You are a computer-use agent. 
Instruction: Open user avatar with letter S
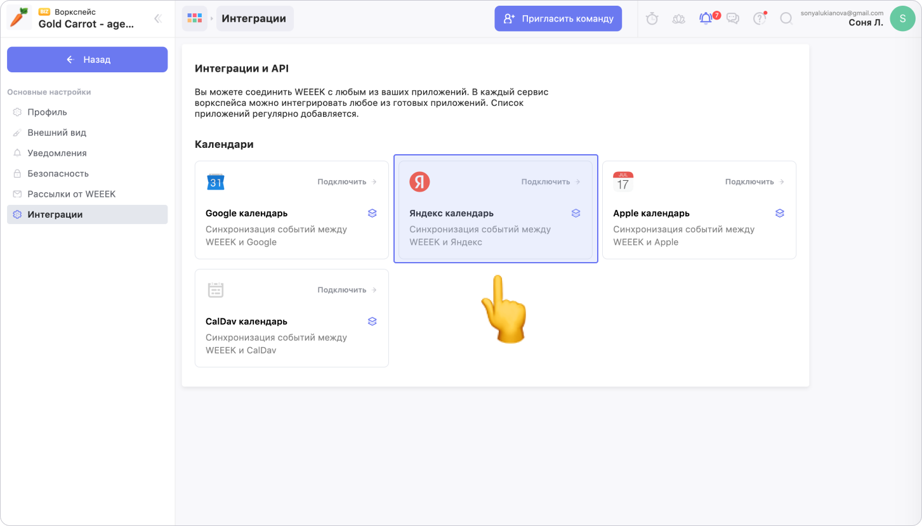[902, 18]
